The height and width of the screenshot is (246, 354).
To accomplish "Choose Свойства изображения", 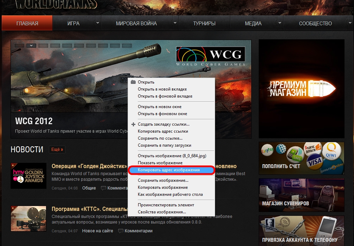I will (171, 212).
